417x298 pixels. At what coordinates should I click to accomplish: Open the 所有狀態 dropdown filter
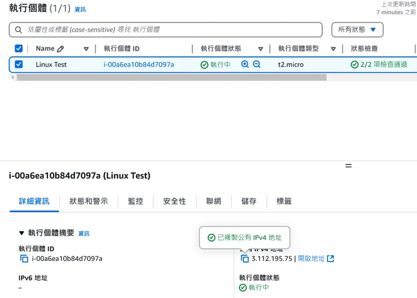pyautogui.click(x=357, y=29)
